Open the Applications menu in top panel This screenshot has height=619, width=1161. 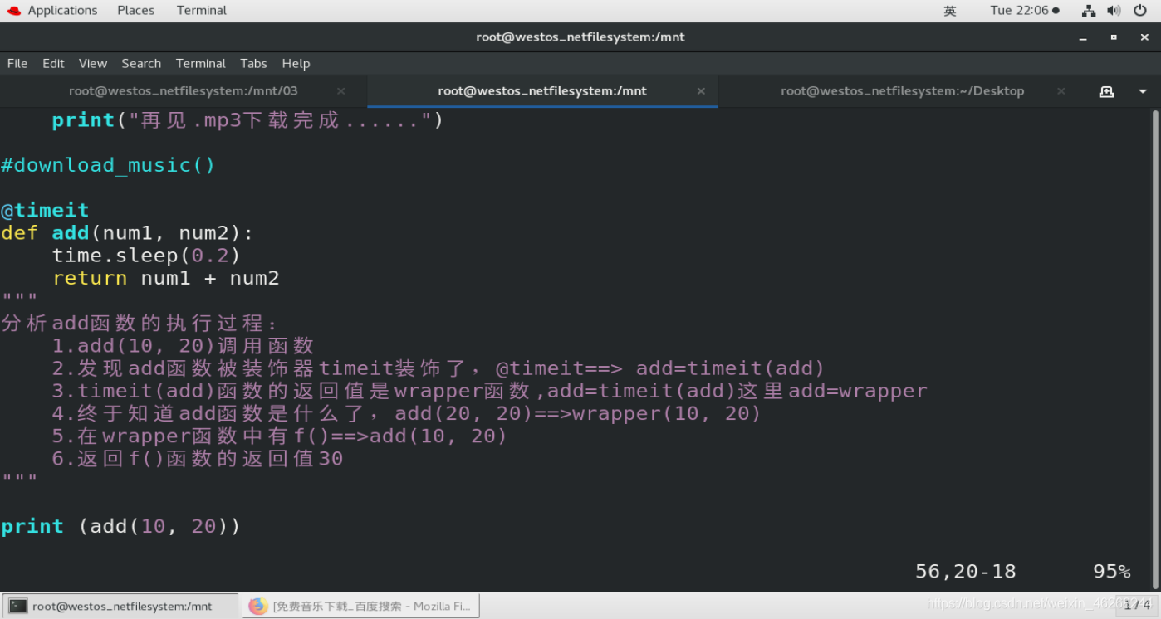(x=62, y=10)
